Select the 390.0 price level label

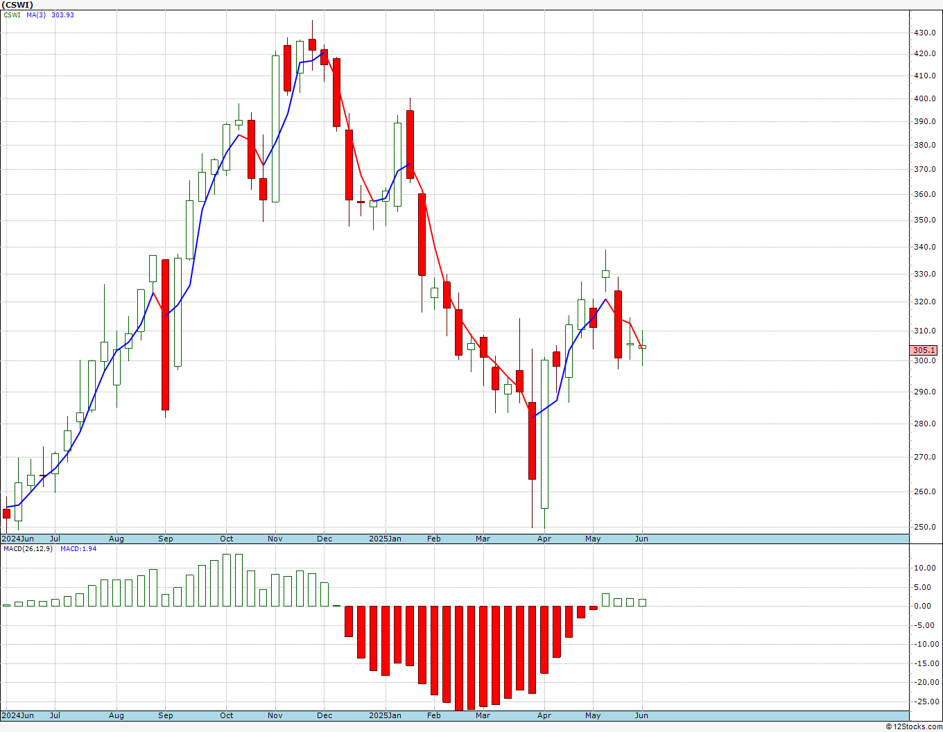click(925, 122)
